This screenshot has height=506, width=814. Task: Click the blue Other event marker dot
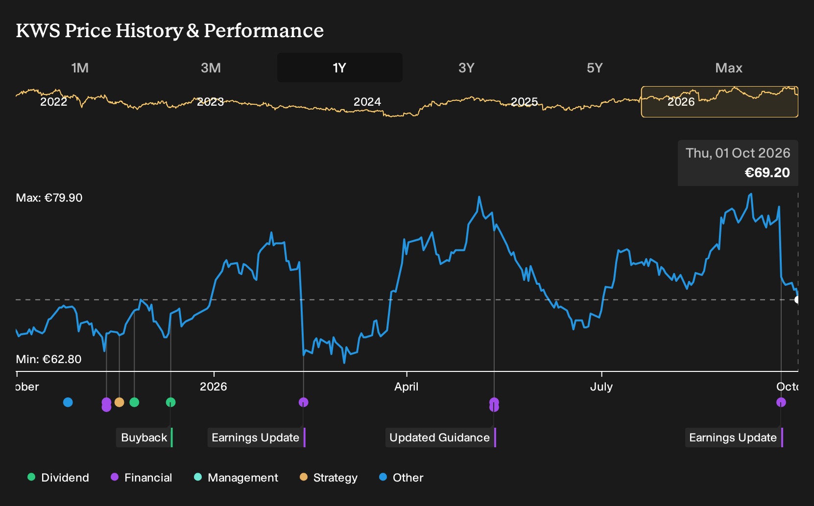[68, 402]
